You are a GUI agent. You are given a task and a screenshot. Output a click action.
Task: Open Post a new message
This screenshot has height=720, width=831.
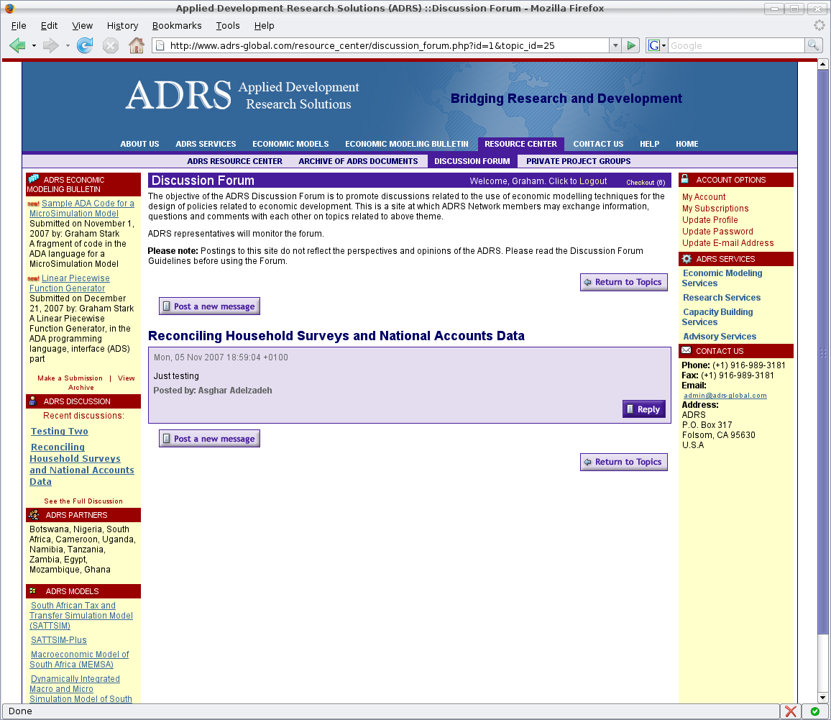pos(209,306)
